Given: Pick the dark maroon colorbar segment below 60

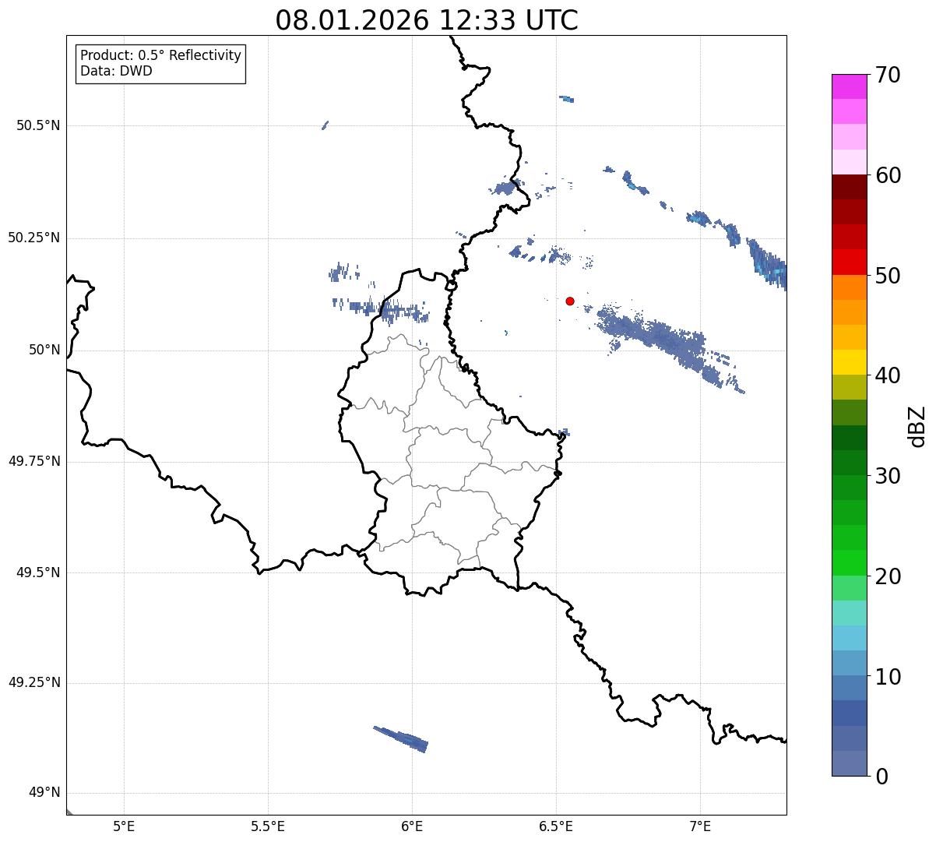Looking at the screenshot, I should click(849, 187).
